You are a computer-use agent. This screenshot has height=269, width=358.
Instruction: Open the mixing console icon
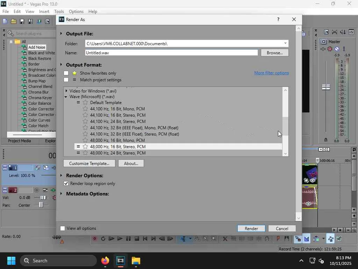pos(351,32)
